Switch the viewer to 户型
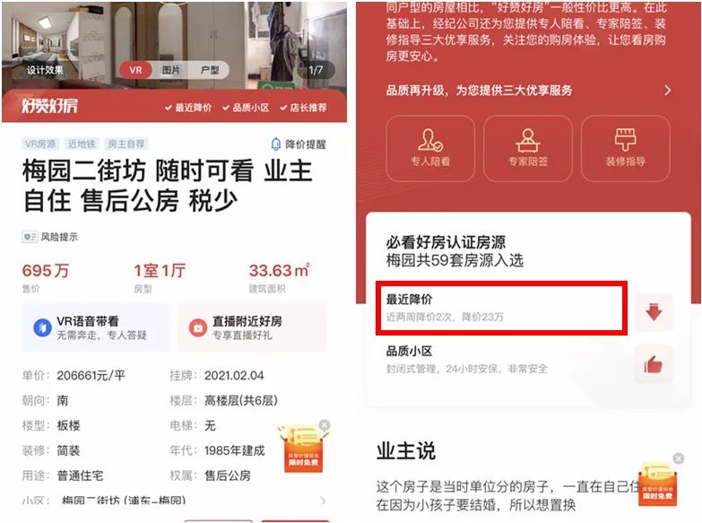The image size is (702, 523). tap(210, 70)
